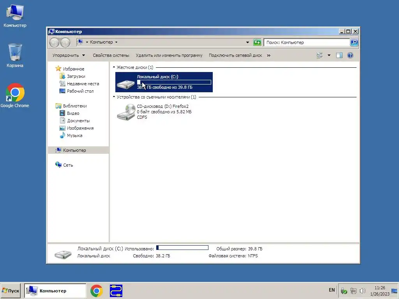Click Файловая система: NTFS text
The image size is (399, 299).
[233, 256]
